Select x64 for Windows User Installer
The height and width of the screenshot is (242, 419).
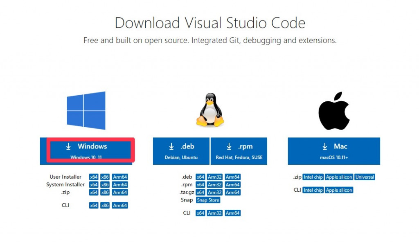[x=94, y=177]
